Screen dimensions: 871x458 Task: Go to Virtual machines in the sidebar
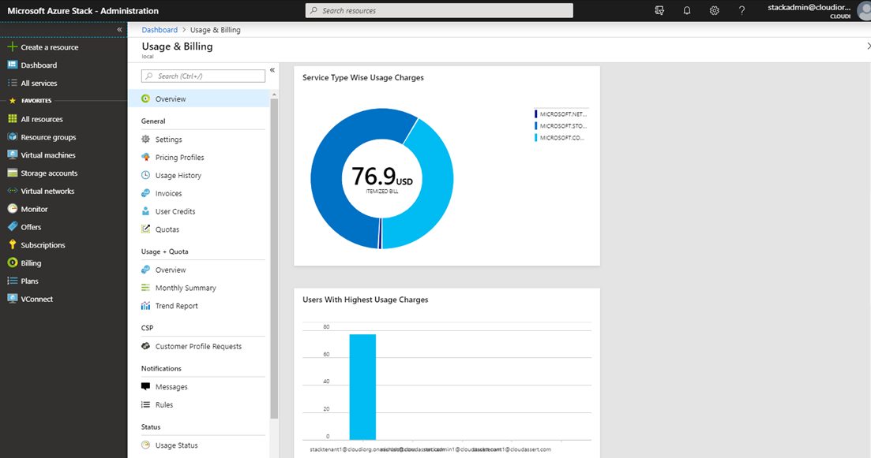[47, 155]
